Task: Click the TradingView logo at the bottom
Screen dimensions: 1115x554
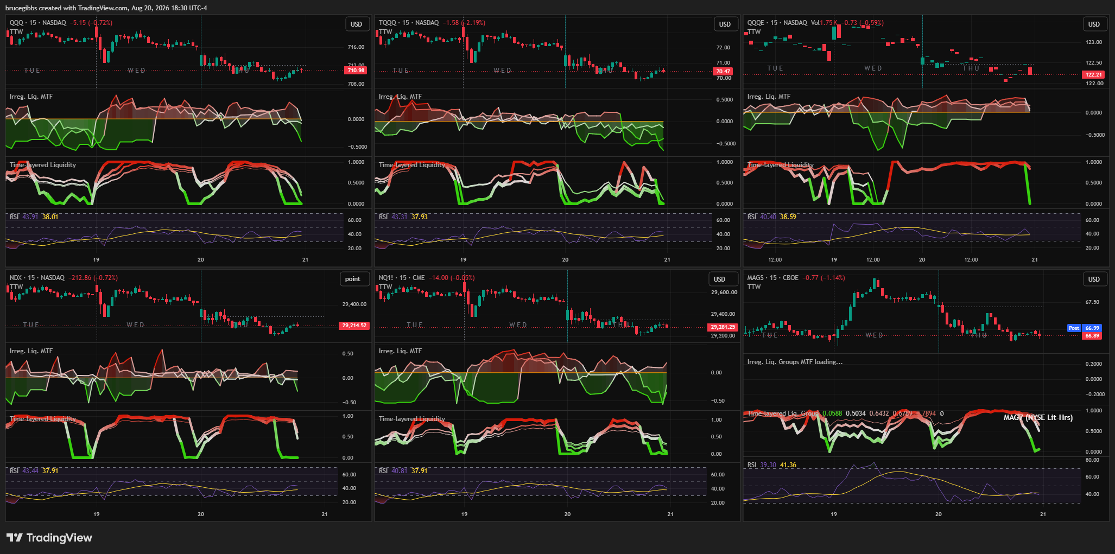Action: [x=49, y=538]
